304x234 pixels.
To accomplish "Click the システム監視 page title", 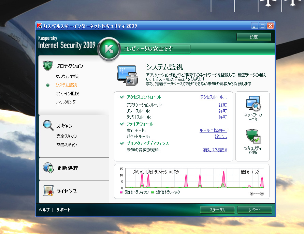I will pyautogui.click(x=164, y=67).
